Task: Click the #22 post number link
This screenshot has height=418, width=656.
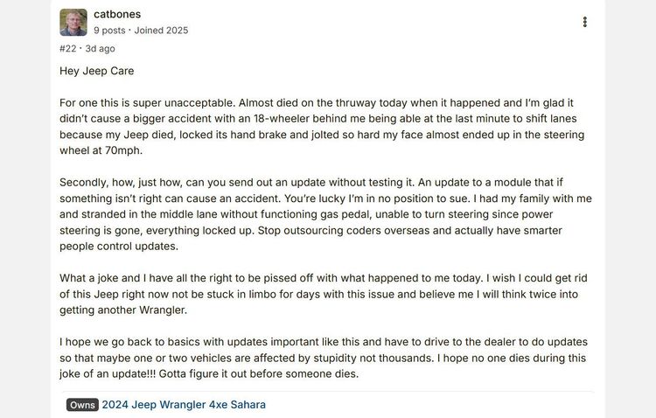Action: [67, 49]
